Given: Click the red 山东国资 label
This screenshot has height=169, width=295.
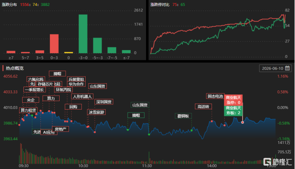Looking at the screenshot, I should (97, 86).
